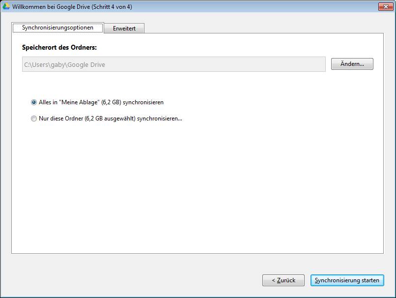The width and height of the screenshot is (396, 298).
Task: Click the Google Drive logo in the title bar
Action: (6, 6)
